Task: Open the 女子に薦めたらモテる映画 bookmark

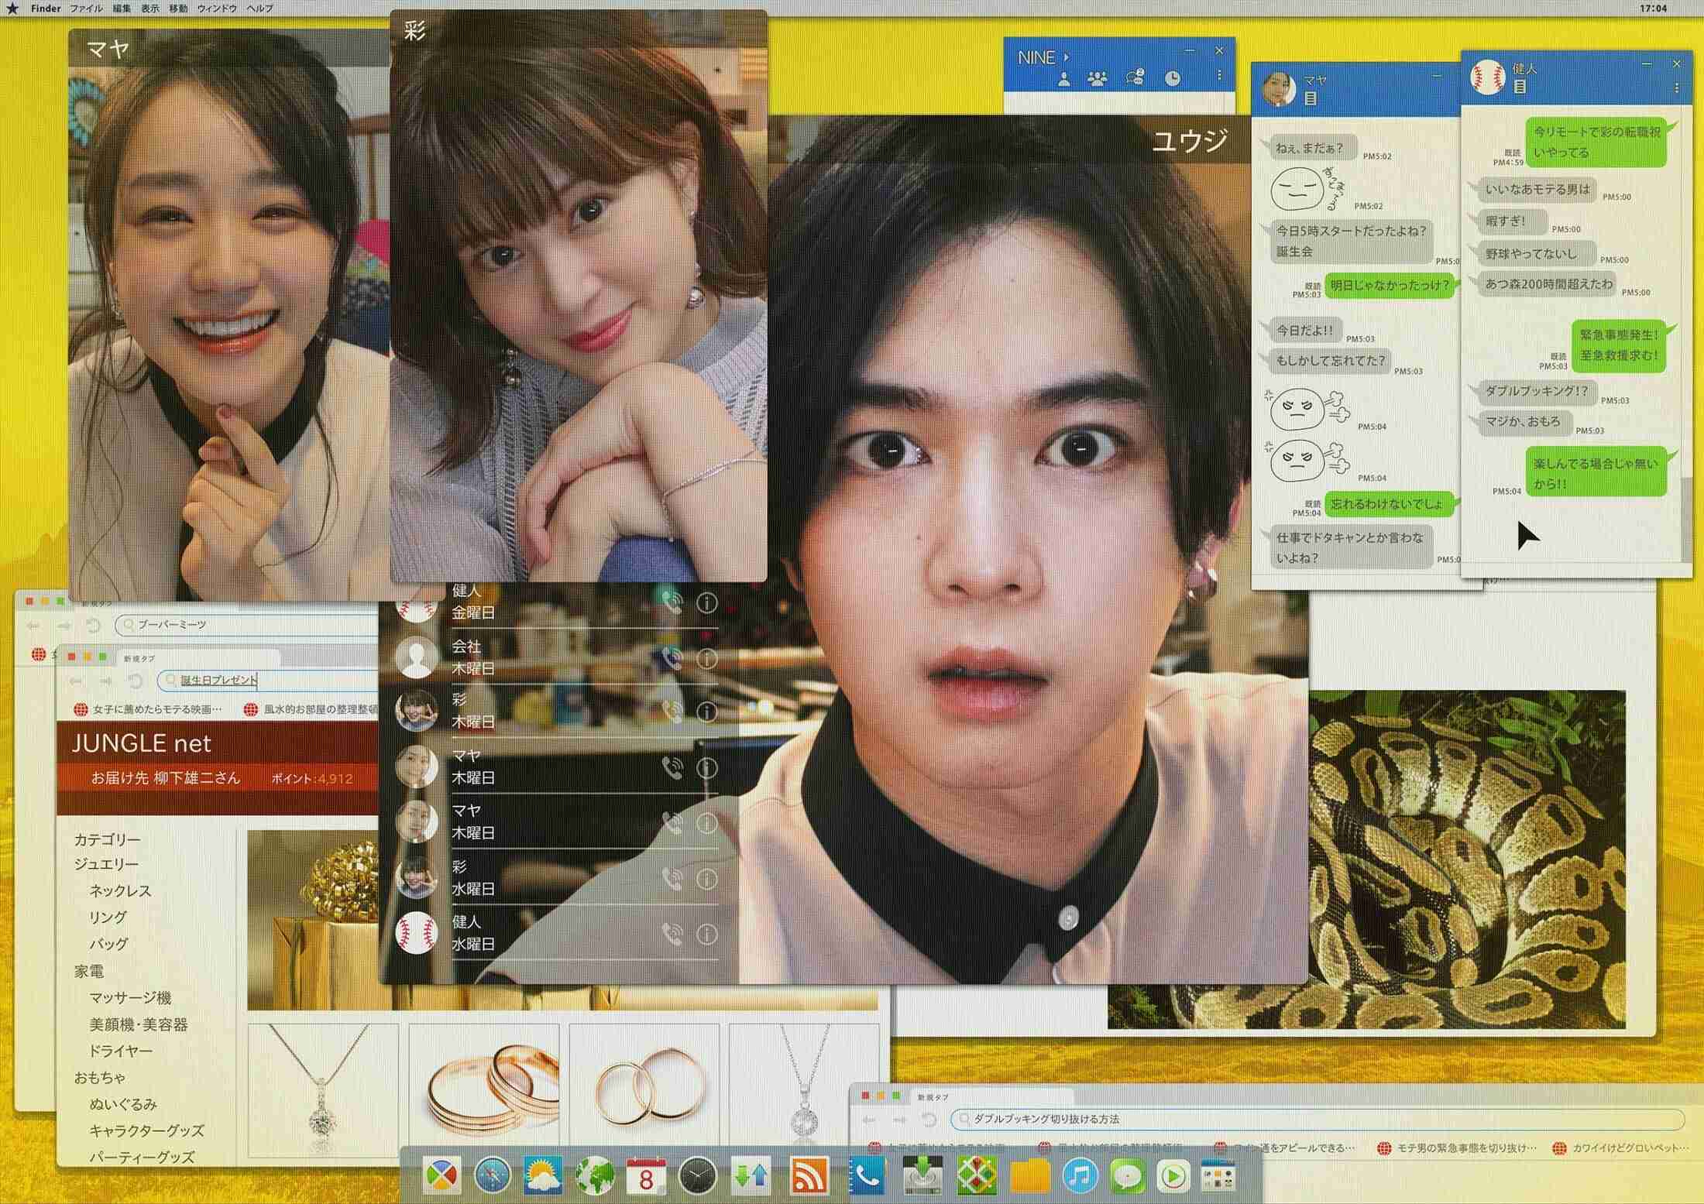Action: tap(148, 709)
